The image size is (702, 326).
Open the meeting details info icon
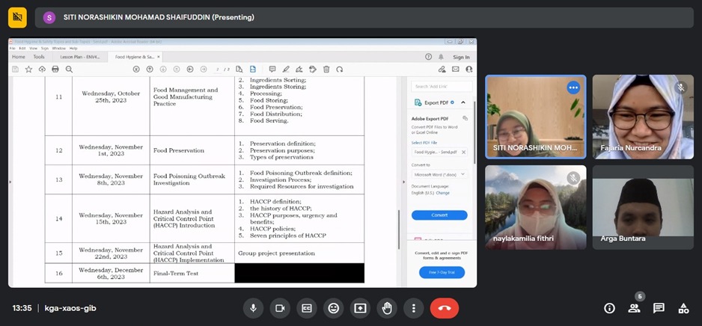coord(609,308)
